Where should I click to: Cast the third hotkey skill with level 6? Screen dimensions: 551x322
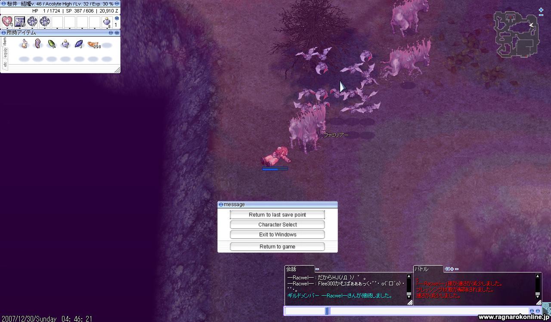click(32, 22)
